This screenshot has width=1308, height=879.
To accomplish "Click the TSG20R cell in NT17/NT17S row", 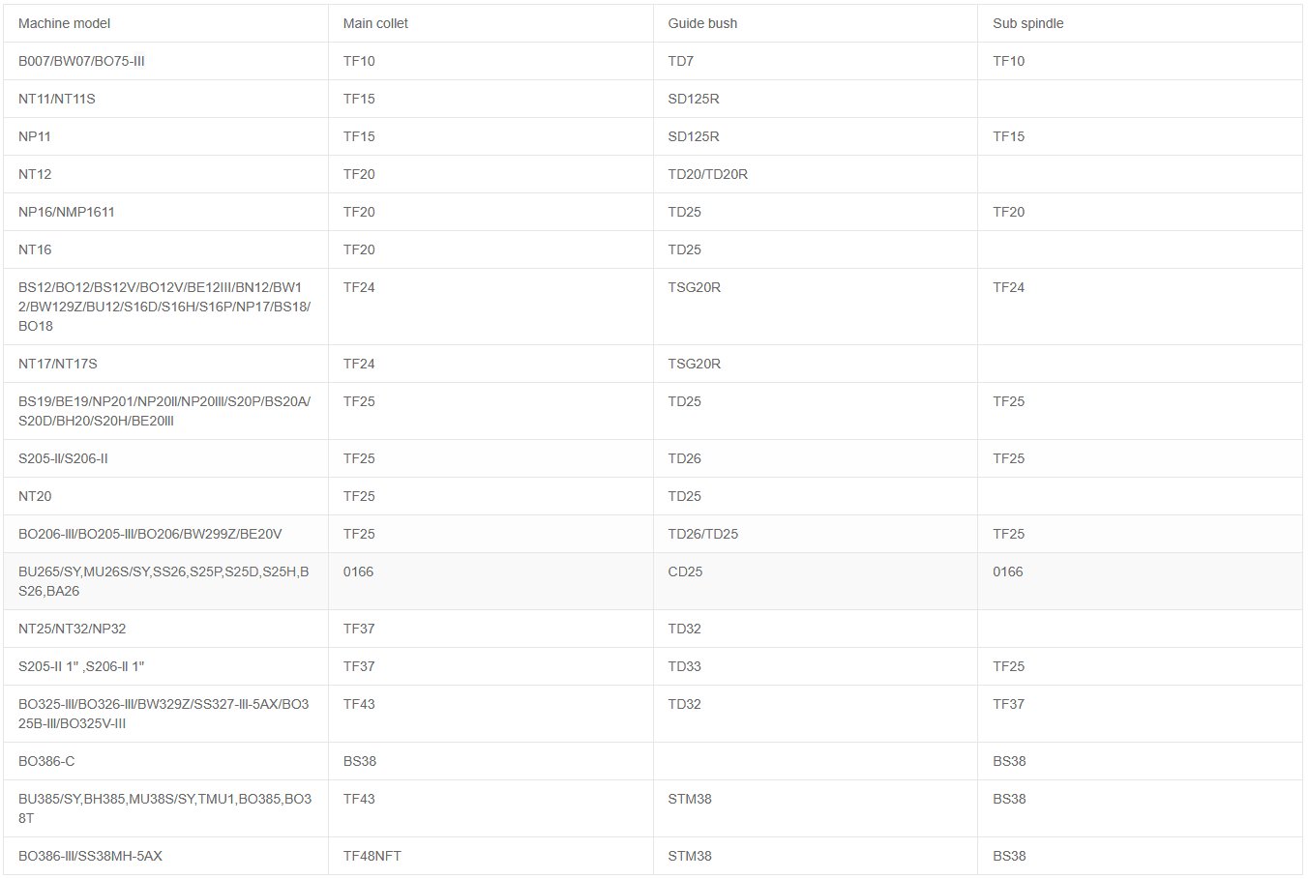I will click(816, 364).
